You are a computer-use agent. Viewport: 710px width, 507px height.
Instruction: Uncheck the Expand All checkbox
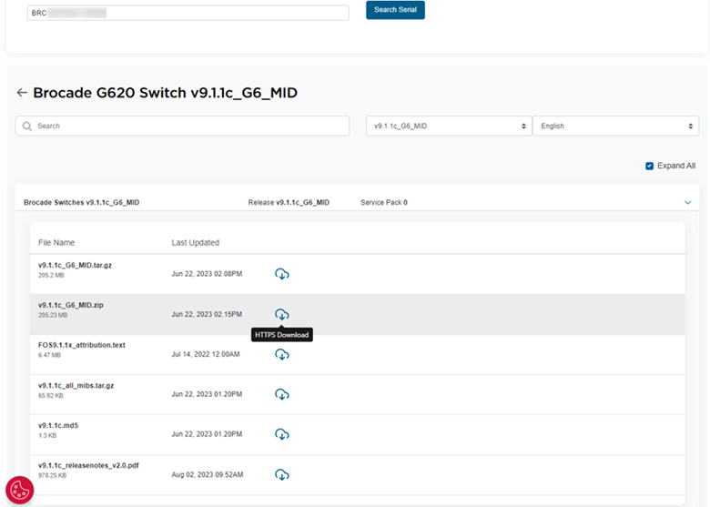(x=649, y=166)
